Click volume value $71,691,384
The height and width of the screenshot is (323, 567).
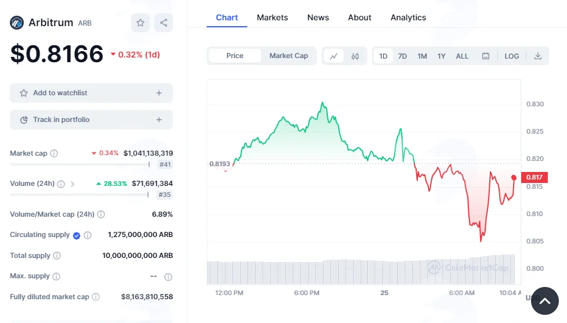click(x=152, y=184)
